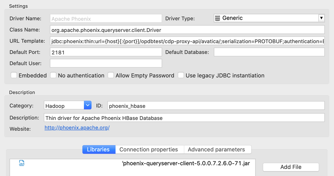Check Allow Empty Password option

pyautogui.click(x=111, y=75)
